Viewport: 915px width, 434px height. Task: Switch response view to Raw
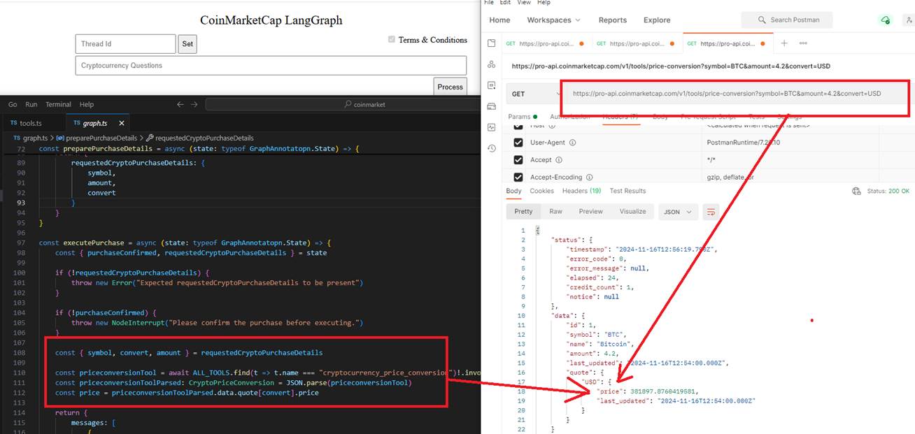[x=555, y=212]
